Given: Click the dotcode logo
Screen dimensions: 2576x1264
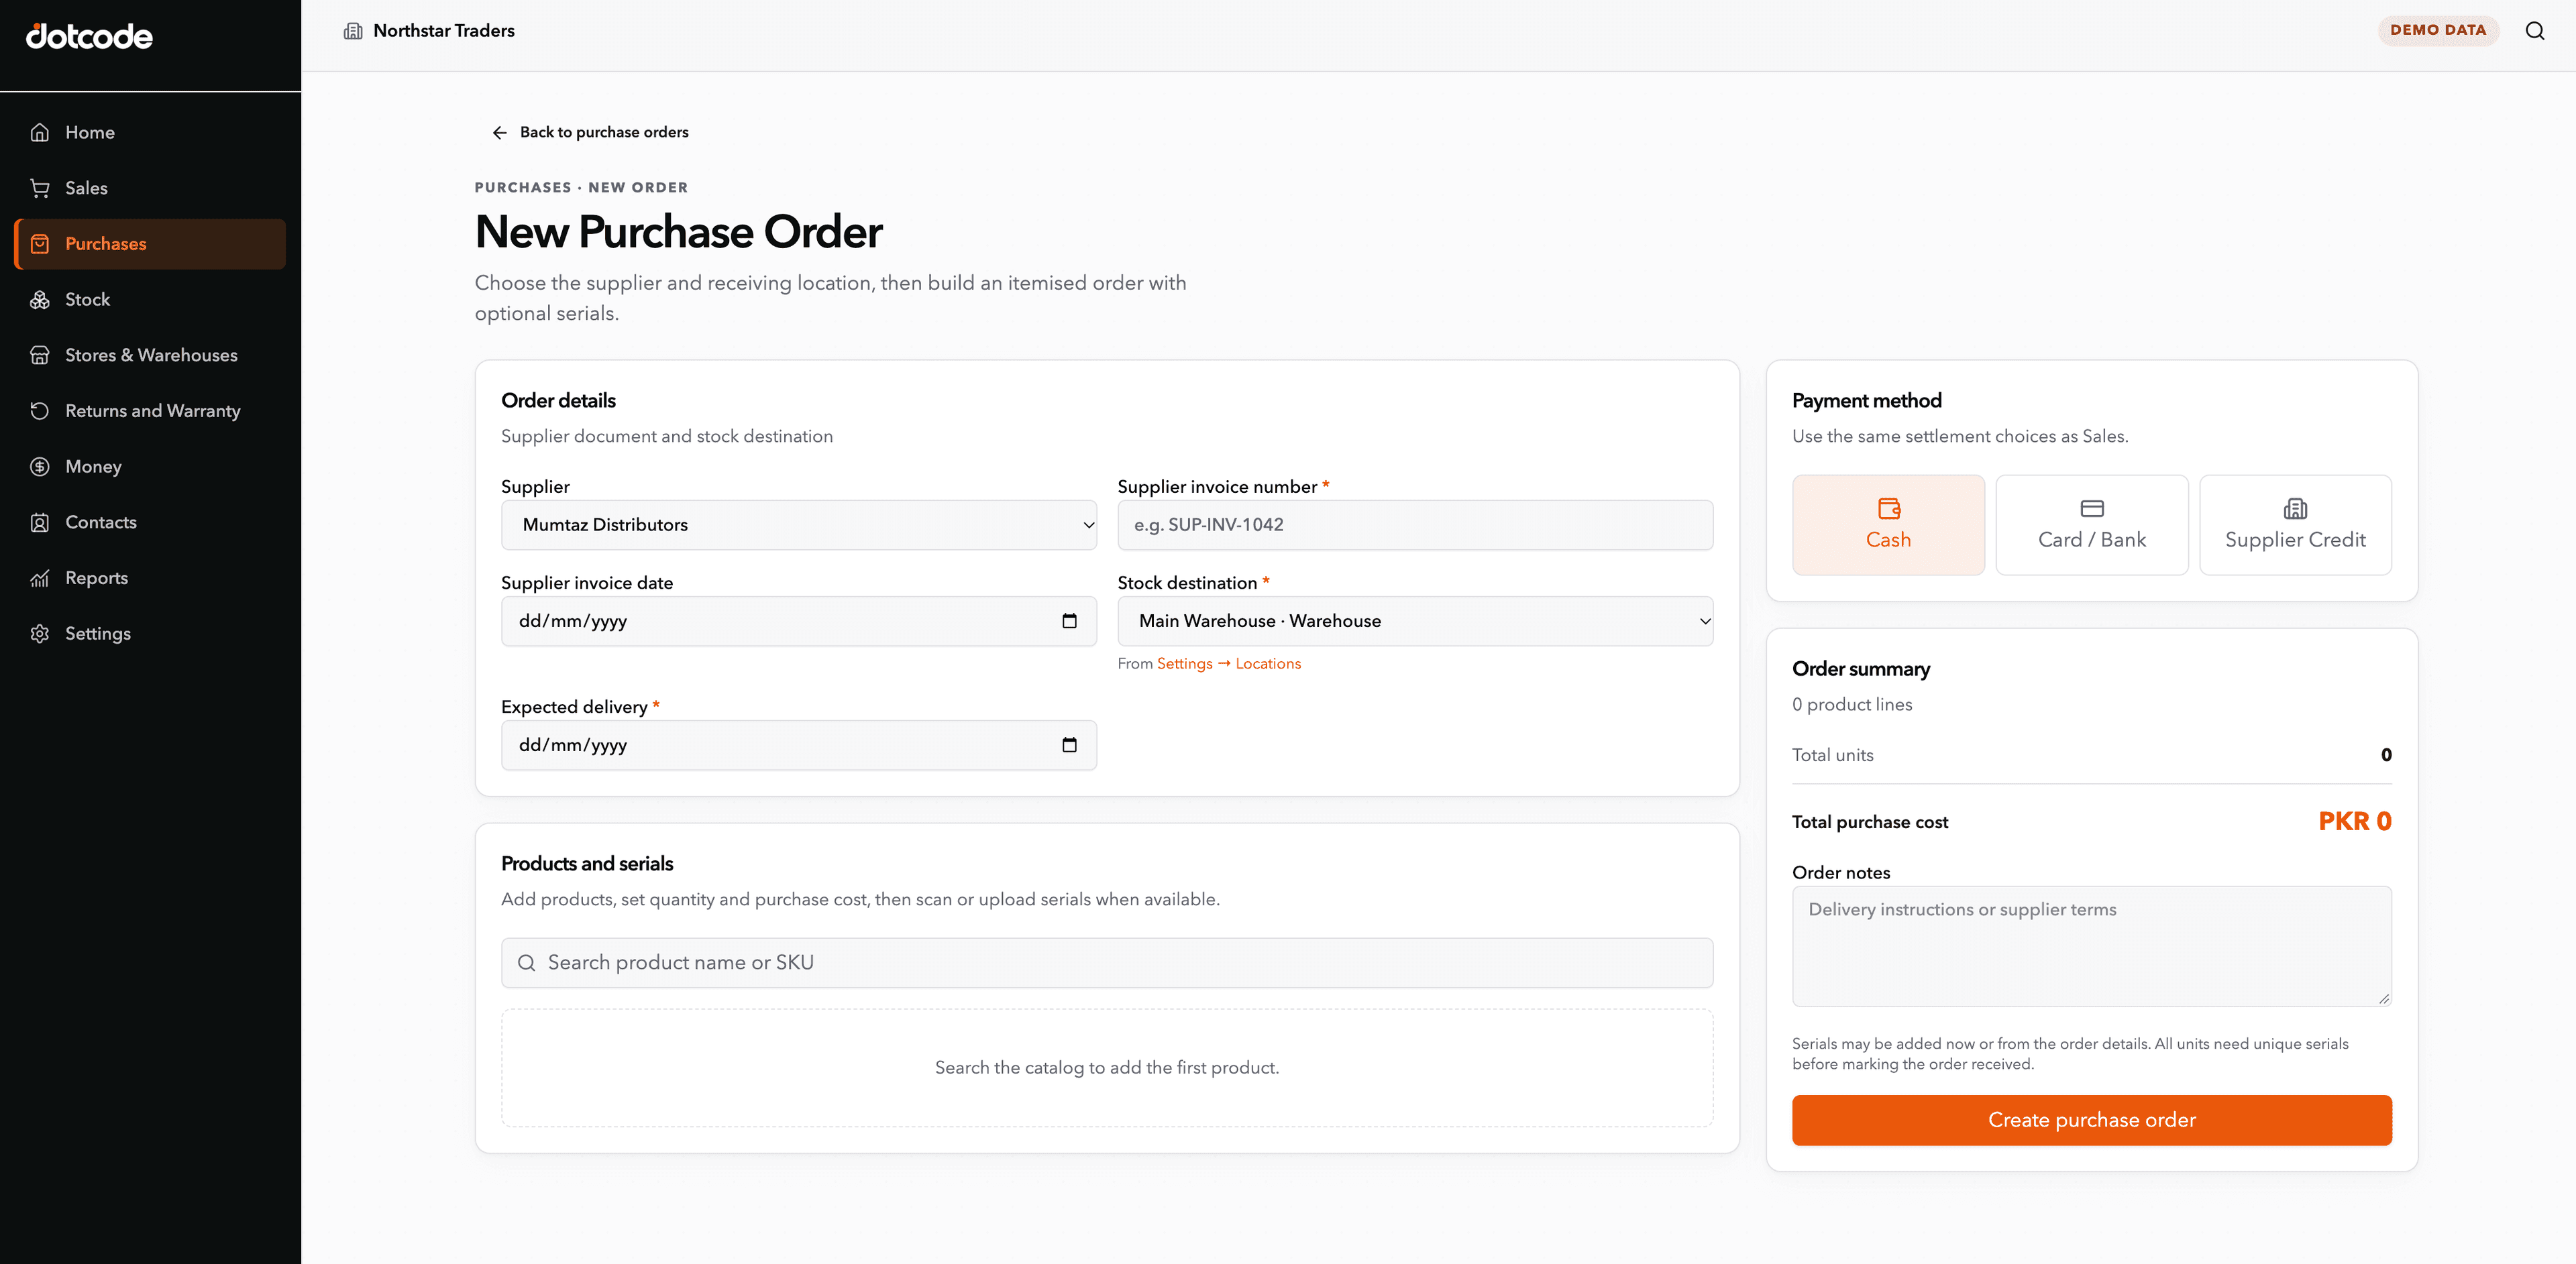Looking at the screenshot, I should (x=89, y=37).
